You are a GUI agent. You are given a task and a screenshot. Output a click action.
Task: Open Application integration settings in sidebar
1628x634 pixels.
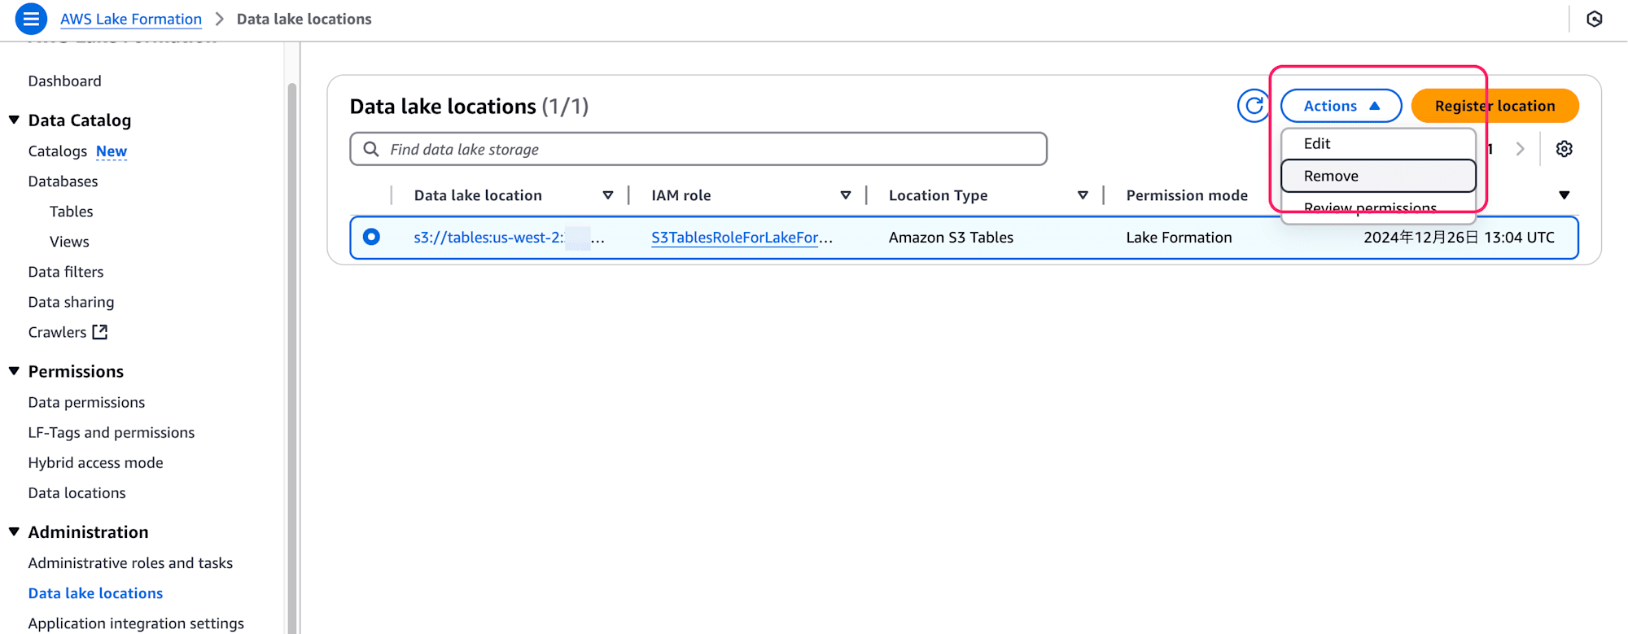(136, 623)
